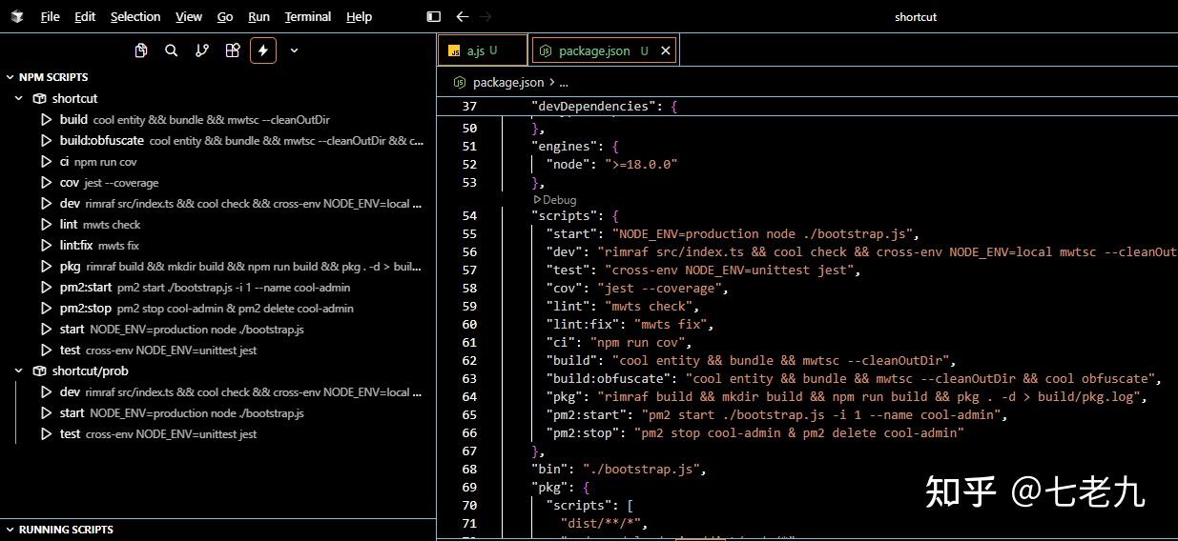
Task: Click the shortcut title search box
Action: [x=915, y=16]
